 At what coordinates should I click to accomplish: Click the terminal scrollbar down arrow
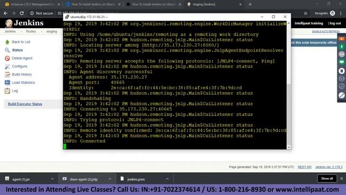pos(289,147)
